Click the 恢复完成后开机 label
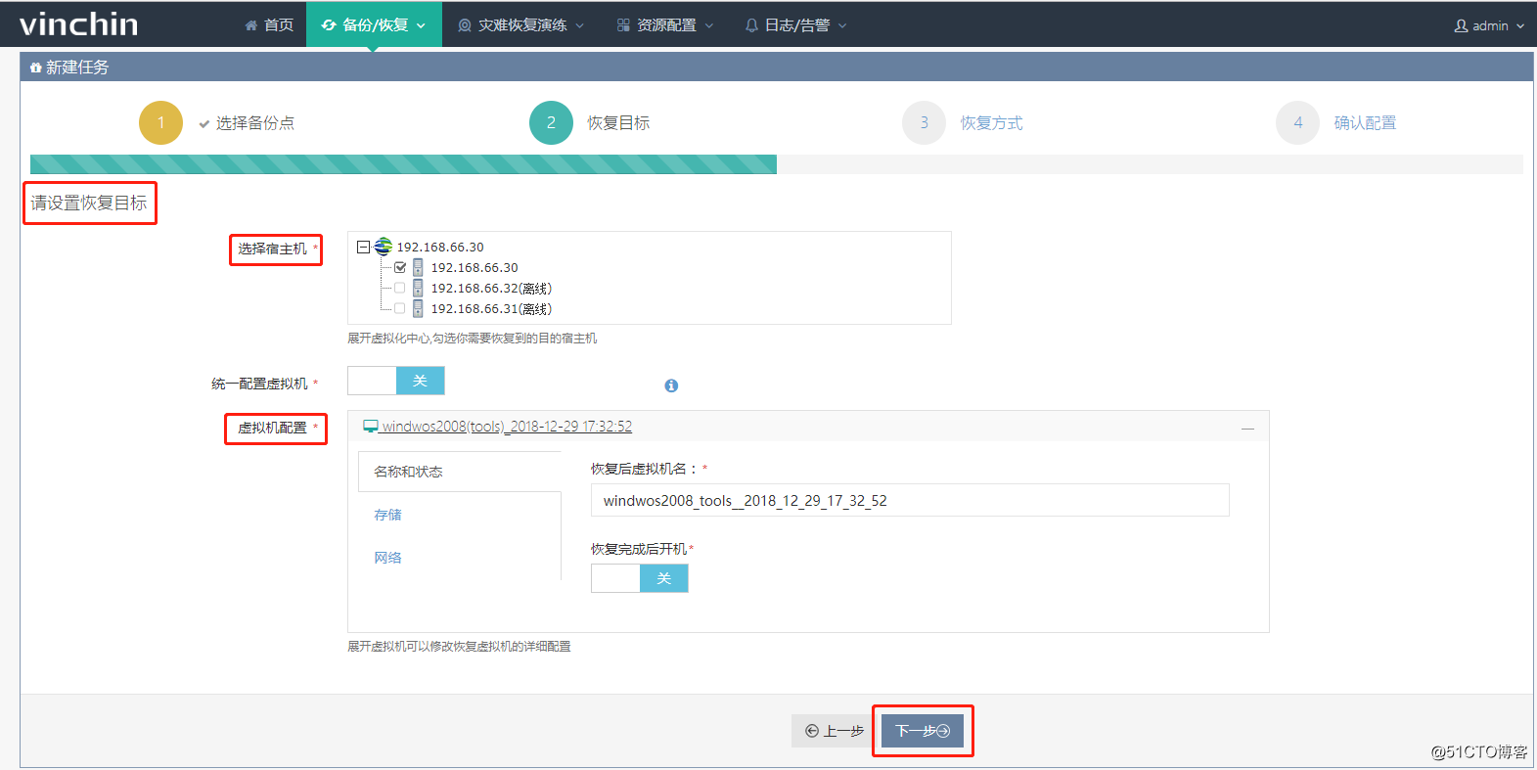This screenshot has width=1537, height=770. tap(639, 549)
